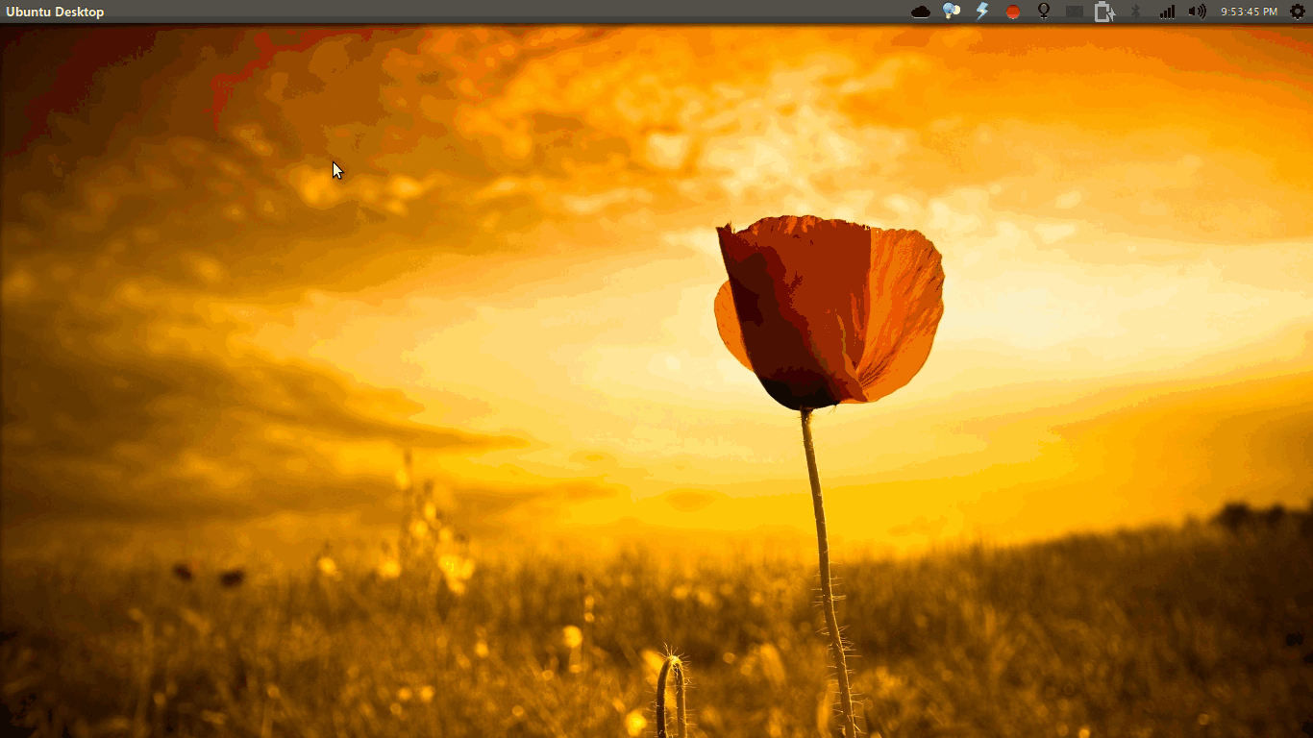Open the network signal strength menu
Screen dimensions: 1313x738
pos(1167,12)
